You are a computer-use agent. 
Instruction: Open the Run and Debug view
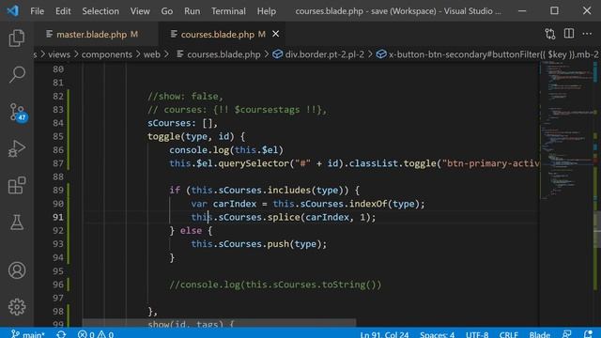tap(17, 148)
